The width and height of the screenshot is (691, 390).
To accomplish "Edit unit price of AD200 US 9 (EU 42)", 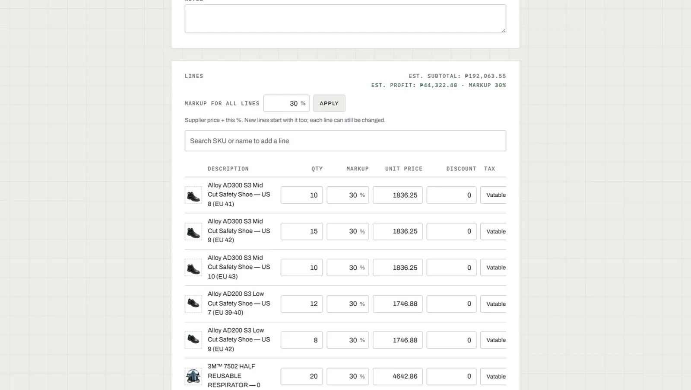I will coord(398,340).
